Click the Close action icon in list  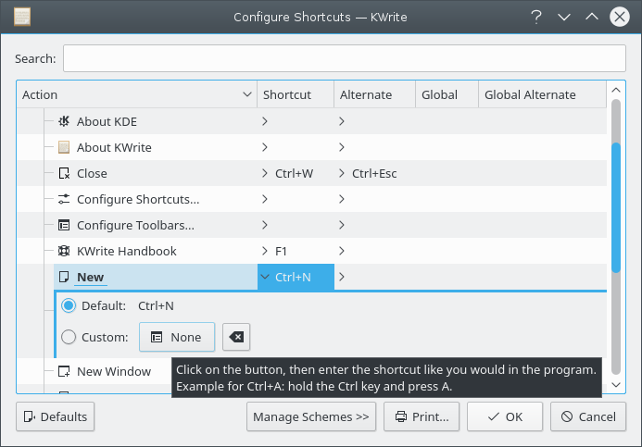[64, 173]
